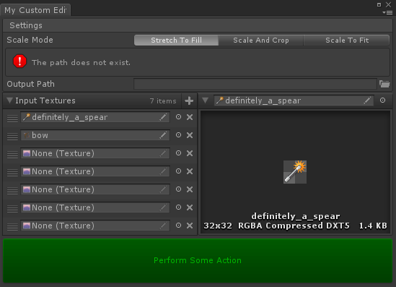
Task: Add a new item to Input Textures
Action: [189, 100]
